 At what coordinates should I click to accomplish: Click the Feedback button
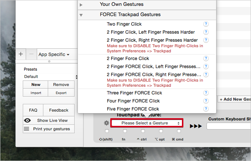pyautogui.click(x=59, y=110)
